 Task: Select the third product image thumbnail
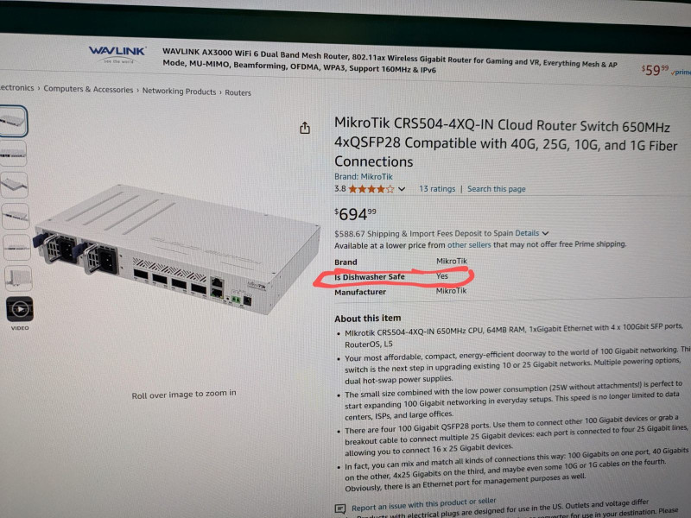pos(15,185)
